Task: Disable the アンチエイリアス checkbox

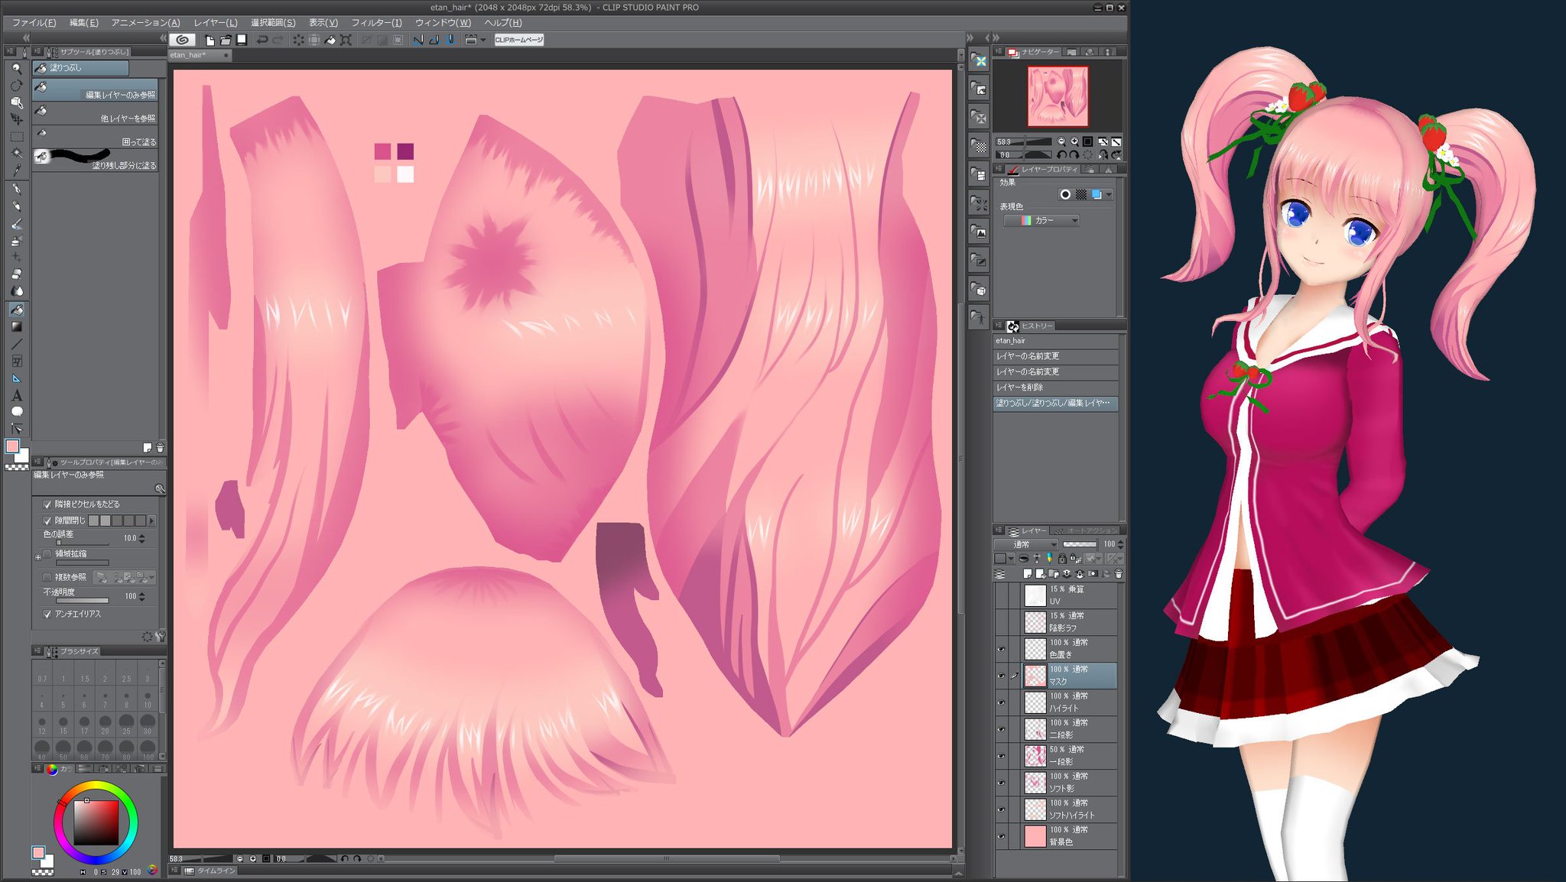Action: click(x=47, y=614)
